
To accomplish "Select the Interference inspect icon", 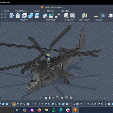I will 102,16.
